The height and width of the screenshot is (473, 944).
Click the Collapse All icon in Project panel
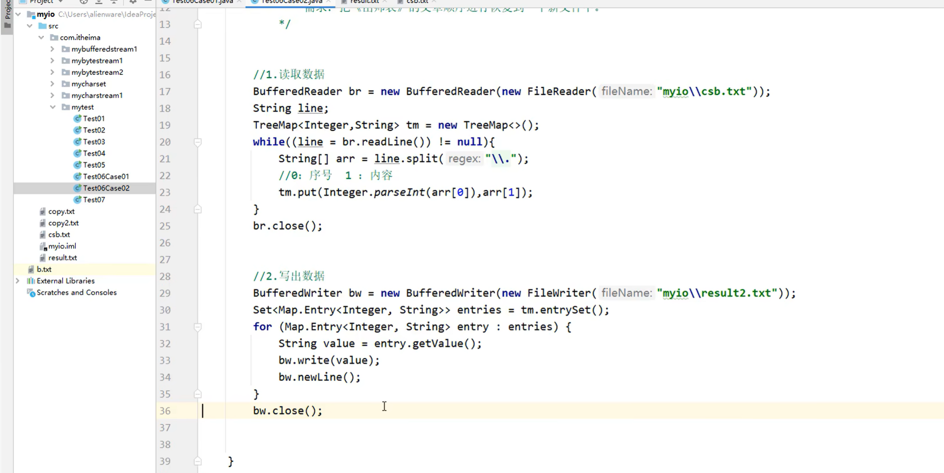[113, 2]
